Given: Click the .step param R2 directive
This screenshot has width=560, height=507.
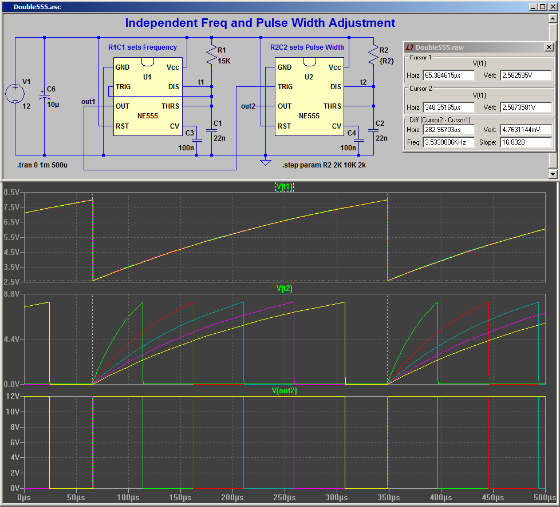Looking at the screenshot, I should 324,165.
